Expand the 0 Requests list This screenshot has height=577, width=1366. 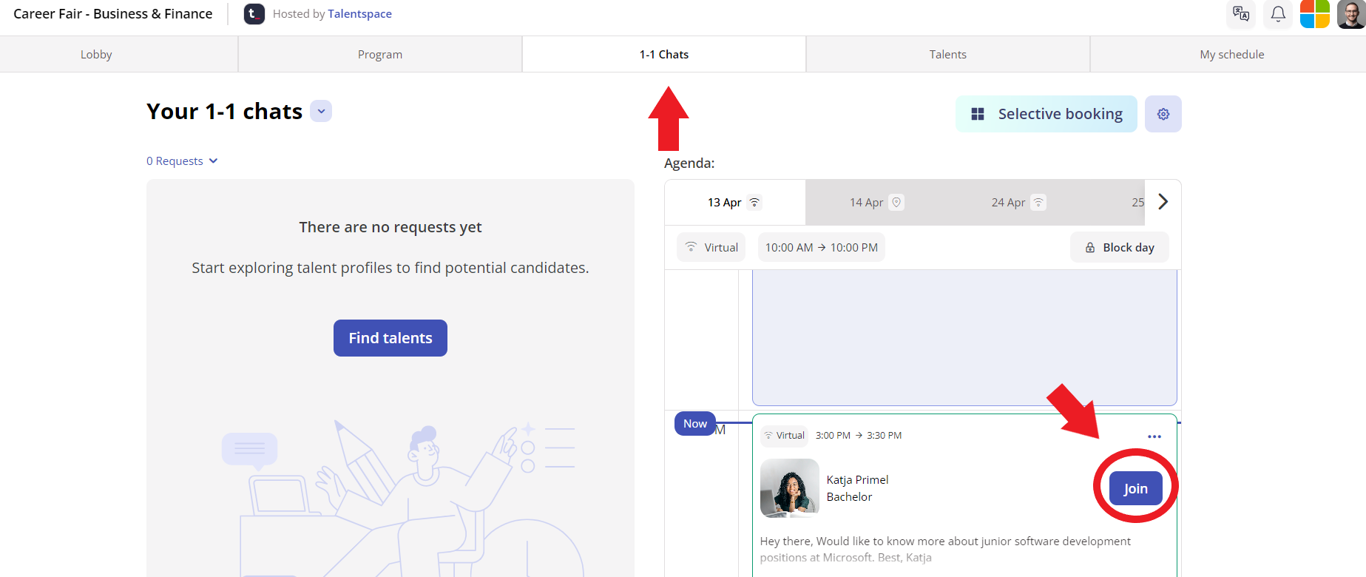click(x=182, y=161)
